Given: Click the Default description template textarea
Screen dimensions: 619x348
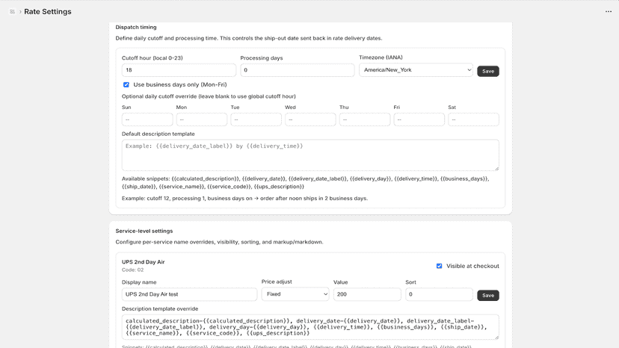Looking at the screenshot, I should click(x=310, y=155).
